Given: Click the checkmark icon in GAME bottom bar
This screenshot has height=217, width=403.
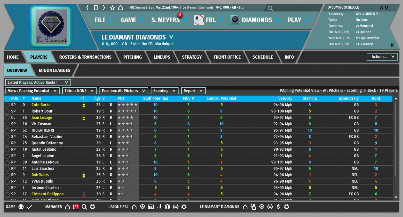Looking at the screenshot, I should point(29,207).
